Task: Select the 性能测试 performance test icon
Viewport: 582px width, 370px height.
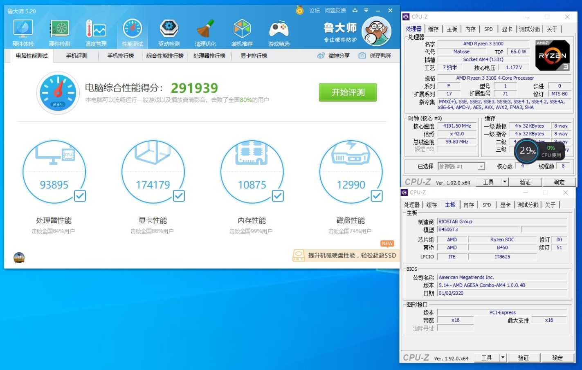Action: tap(133, 29)
